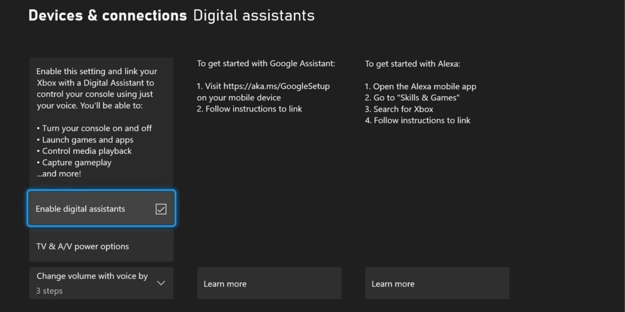Click the "Control media playback" bullet
Screen dimensions: 625x312
86,151
